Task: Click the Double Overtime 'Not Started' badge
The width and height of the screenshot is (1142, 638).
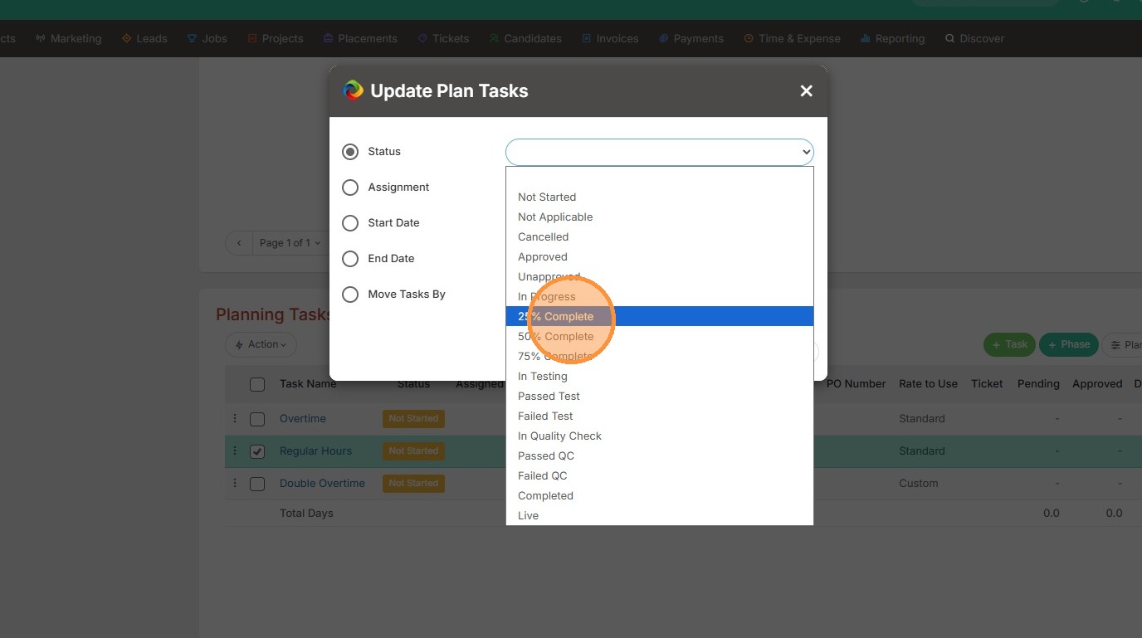Action: [x=413, y=483]
